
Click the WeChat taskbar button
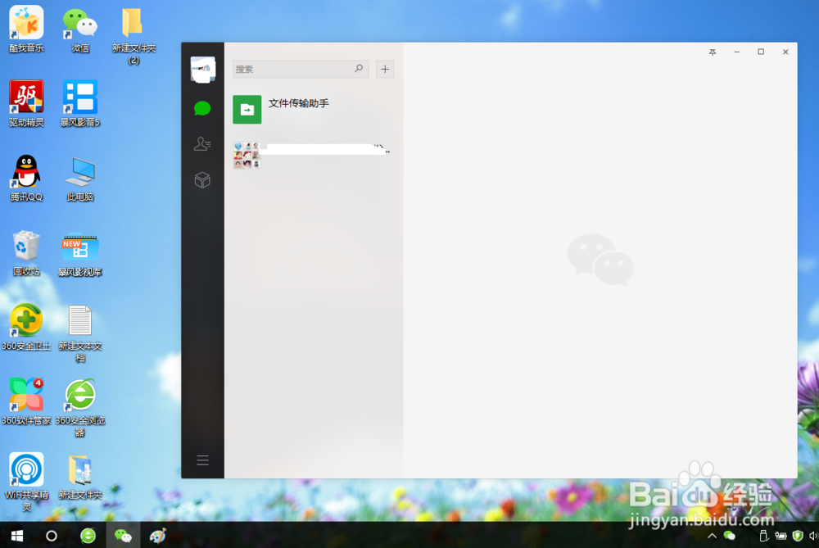click(x=123, y=536)
